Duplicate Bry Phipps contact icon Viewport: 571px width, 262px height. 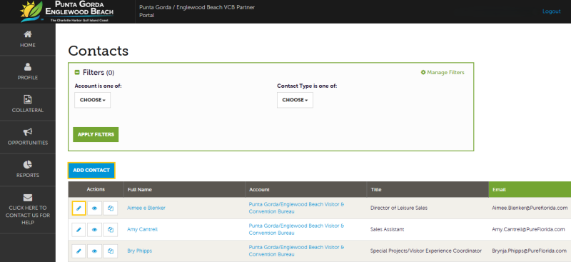pyautogui.click(x=111, y=251)
